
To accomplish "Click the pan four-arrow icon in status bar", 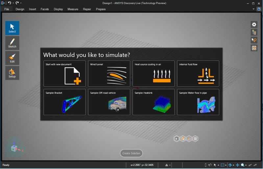I will pos(237,165).
